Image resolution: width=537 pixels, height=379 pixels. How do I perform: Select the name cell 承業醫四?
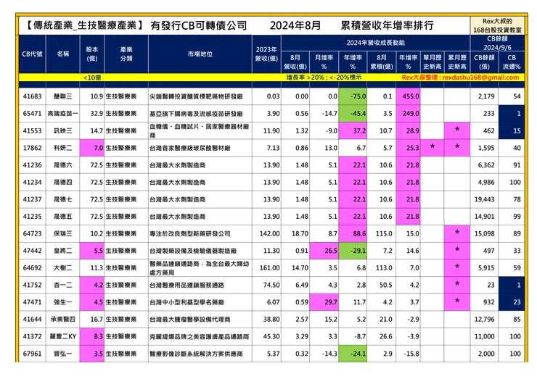63,319
